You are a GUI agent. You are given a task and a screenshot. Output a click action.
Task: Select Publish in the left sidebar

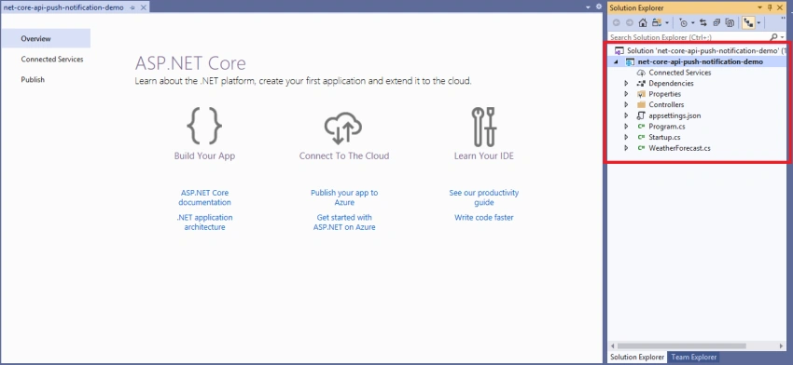[33, 80]
